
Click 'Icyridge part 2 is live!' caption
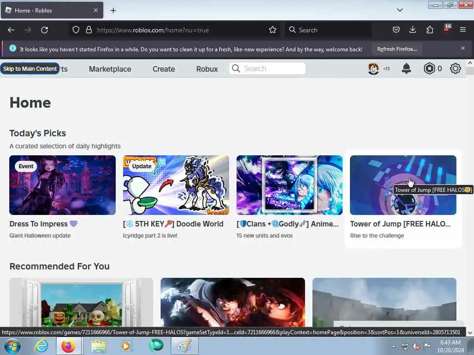coord(150,235)
